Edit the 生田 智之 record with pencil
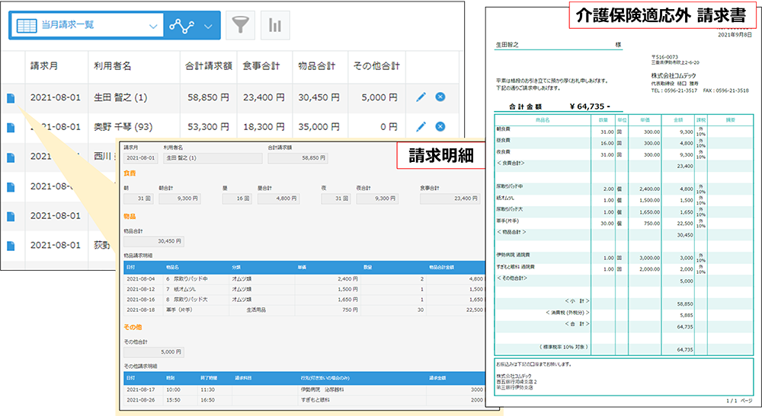This screenshot has height=416, width=762. coord(421,97)
